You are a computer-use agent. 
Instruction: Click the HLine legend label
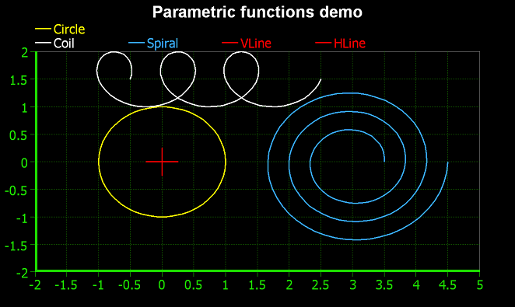(x=349, y=44)
